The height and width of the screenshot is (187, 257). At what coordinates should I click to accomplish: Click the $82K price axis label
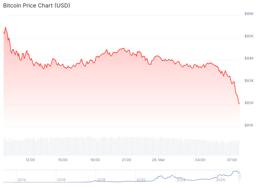pos(249,103)
